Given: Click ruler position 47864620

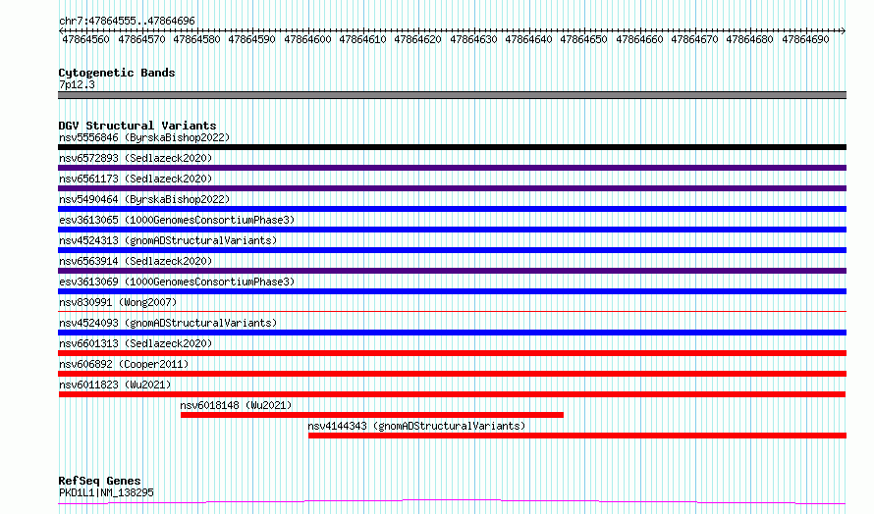Looking at the screenshot, I should 418,39.
